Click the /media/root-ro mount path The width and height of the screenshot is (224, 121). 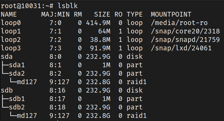pos(179,23)
